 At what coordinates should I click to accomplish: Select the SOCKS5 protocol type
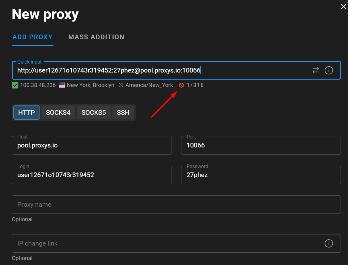(94, 113)
